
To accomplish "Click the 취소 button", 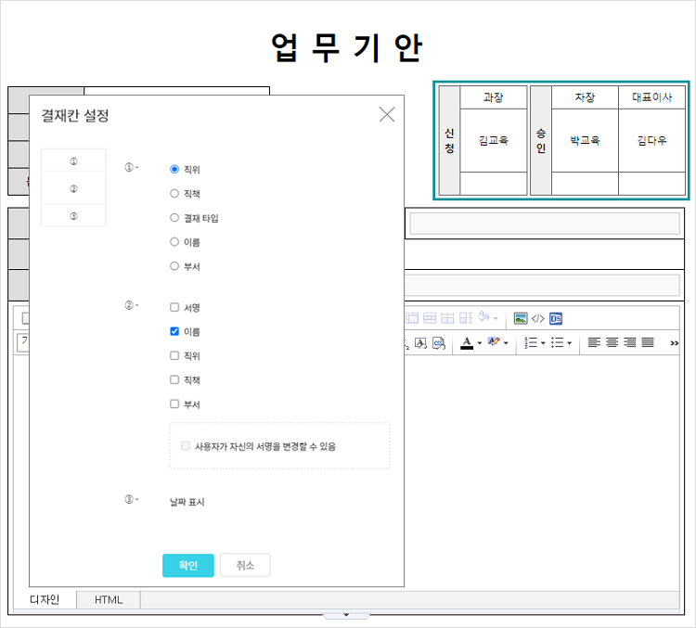I will click(x=245, y=566).
